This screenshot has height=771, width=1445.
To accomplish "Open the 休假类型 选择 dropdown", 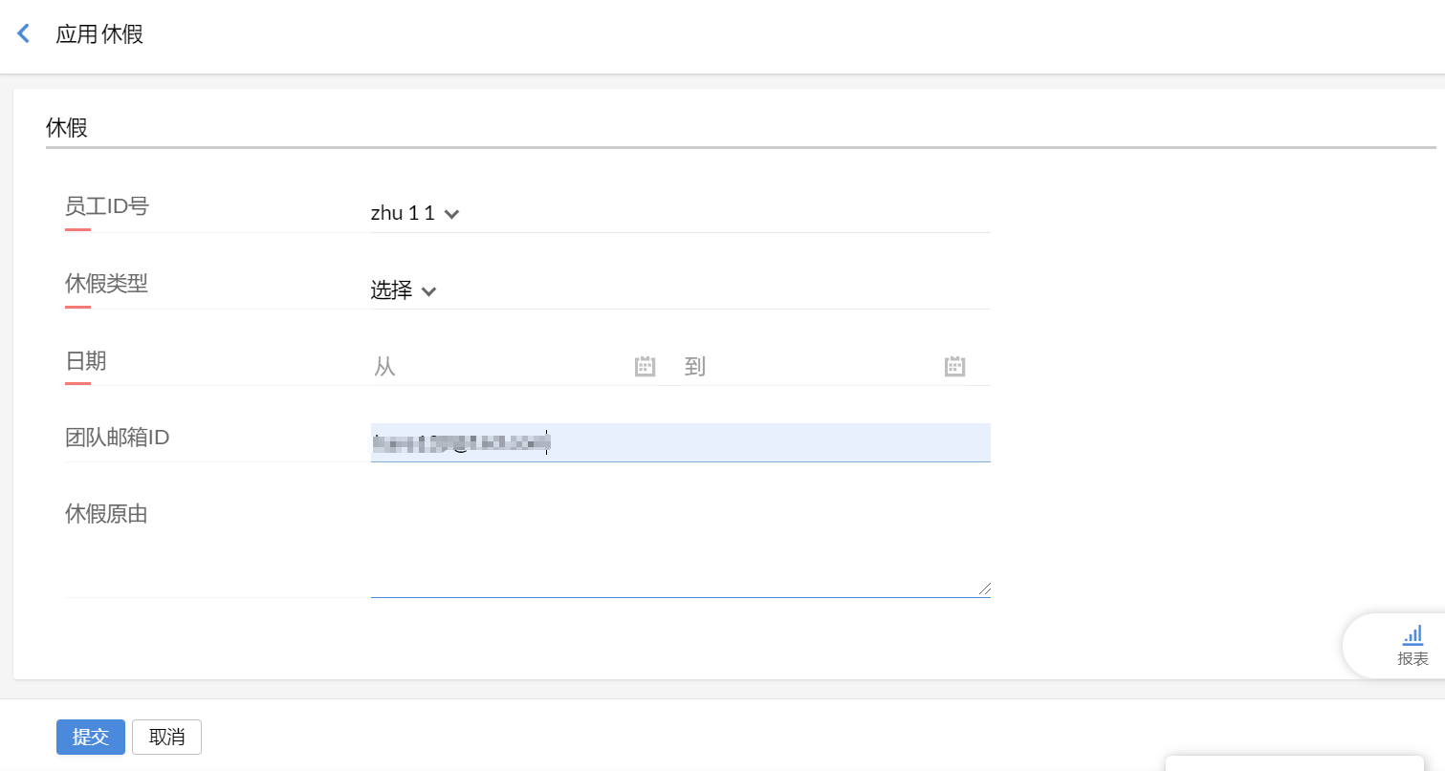I will pos(404,290).
